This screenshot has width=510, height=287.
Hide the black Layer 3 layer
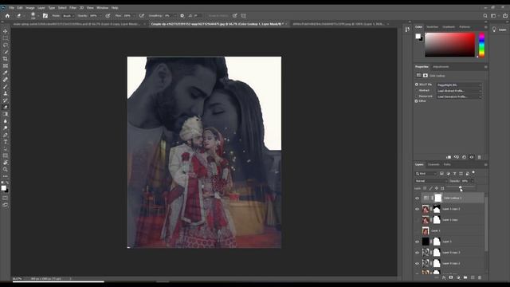pyautogui.click(x=417, y=242)
